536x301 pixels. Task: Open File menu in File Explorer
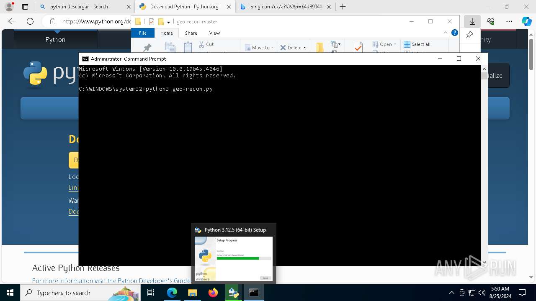coord(143,33)
